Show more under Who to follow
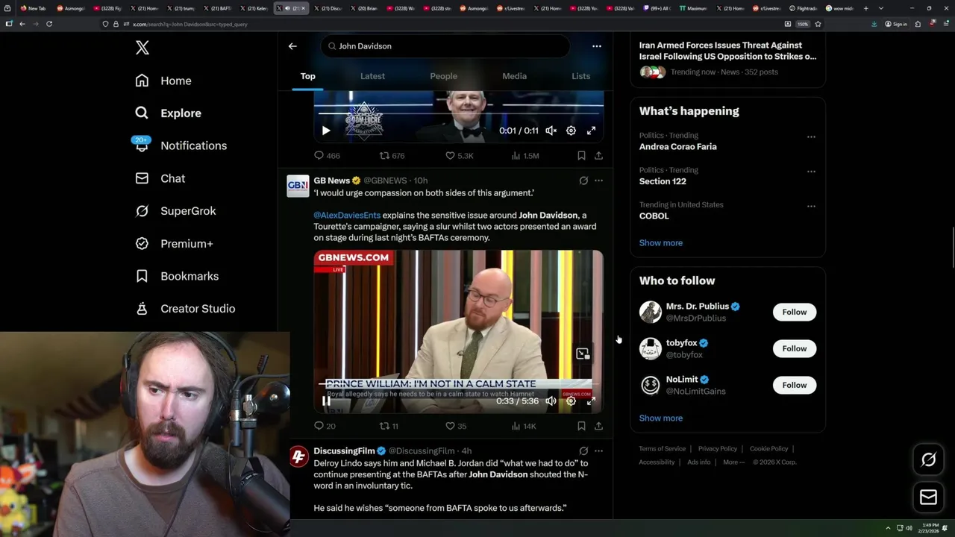 pyautogui.click(x=660, y=418)
